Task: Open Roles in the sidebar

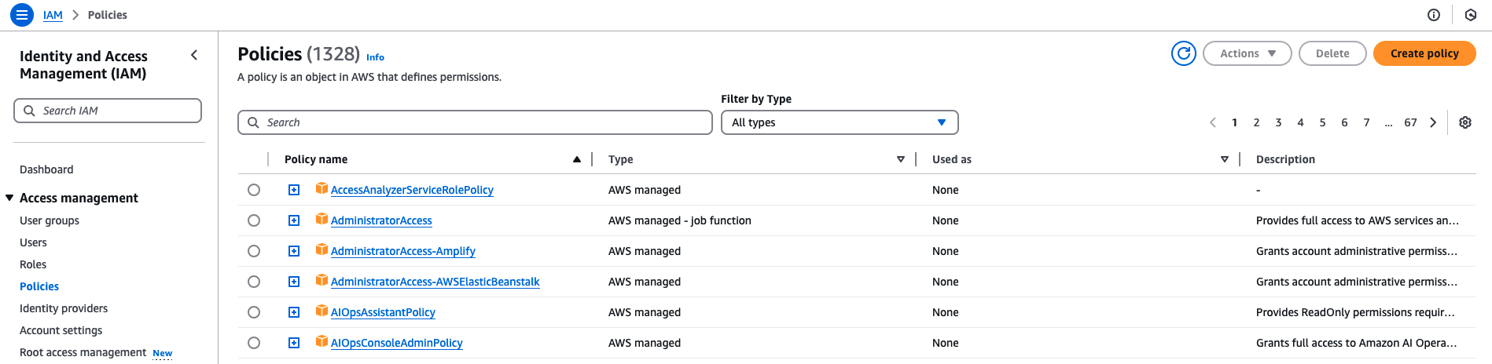Action: coord(33,264)
